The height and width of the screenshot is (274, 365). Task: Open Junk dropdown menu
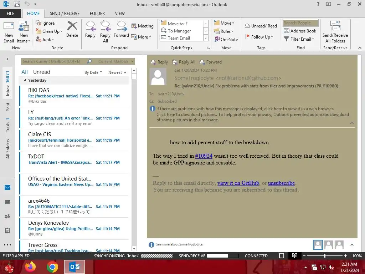point(45,39)
